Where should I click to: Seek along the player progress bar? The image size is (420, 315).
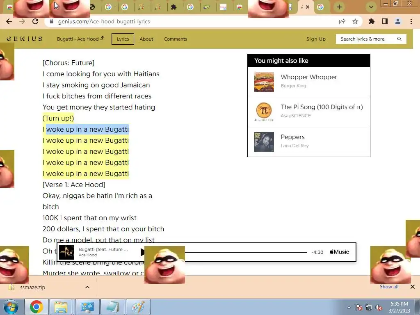coord(246,252)
